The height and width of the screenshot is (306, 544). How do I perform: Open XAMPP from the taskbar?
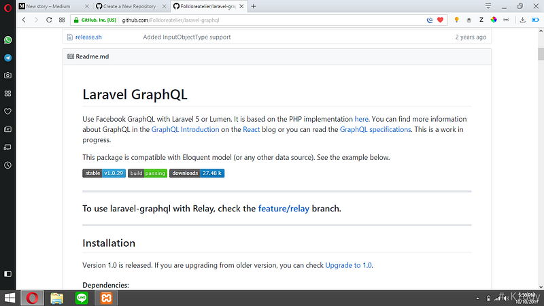pos(107,298)
